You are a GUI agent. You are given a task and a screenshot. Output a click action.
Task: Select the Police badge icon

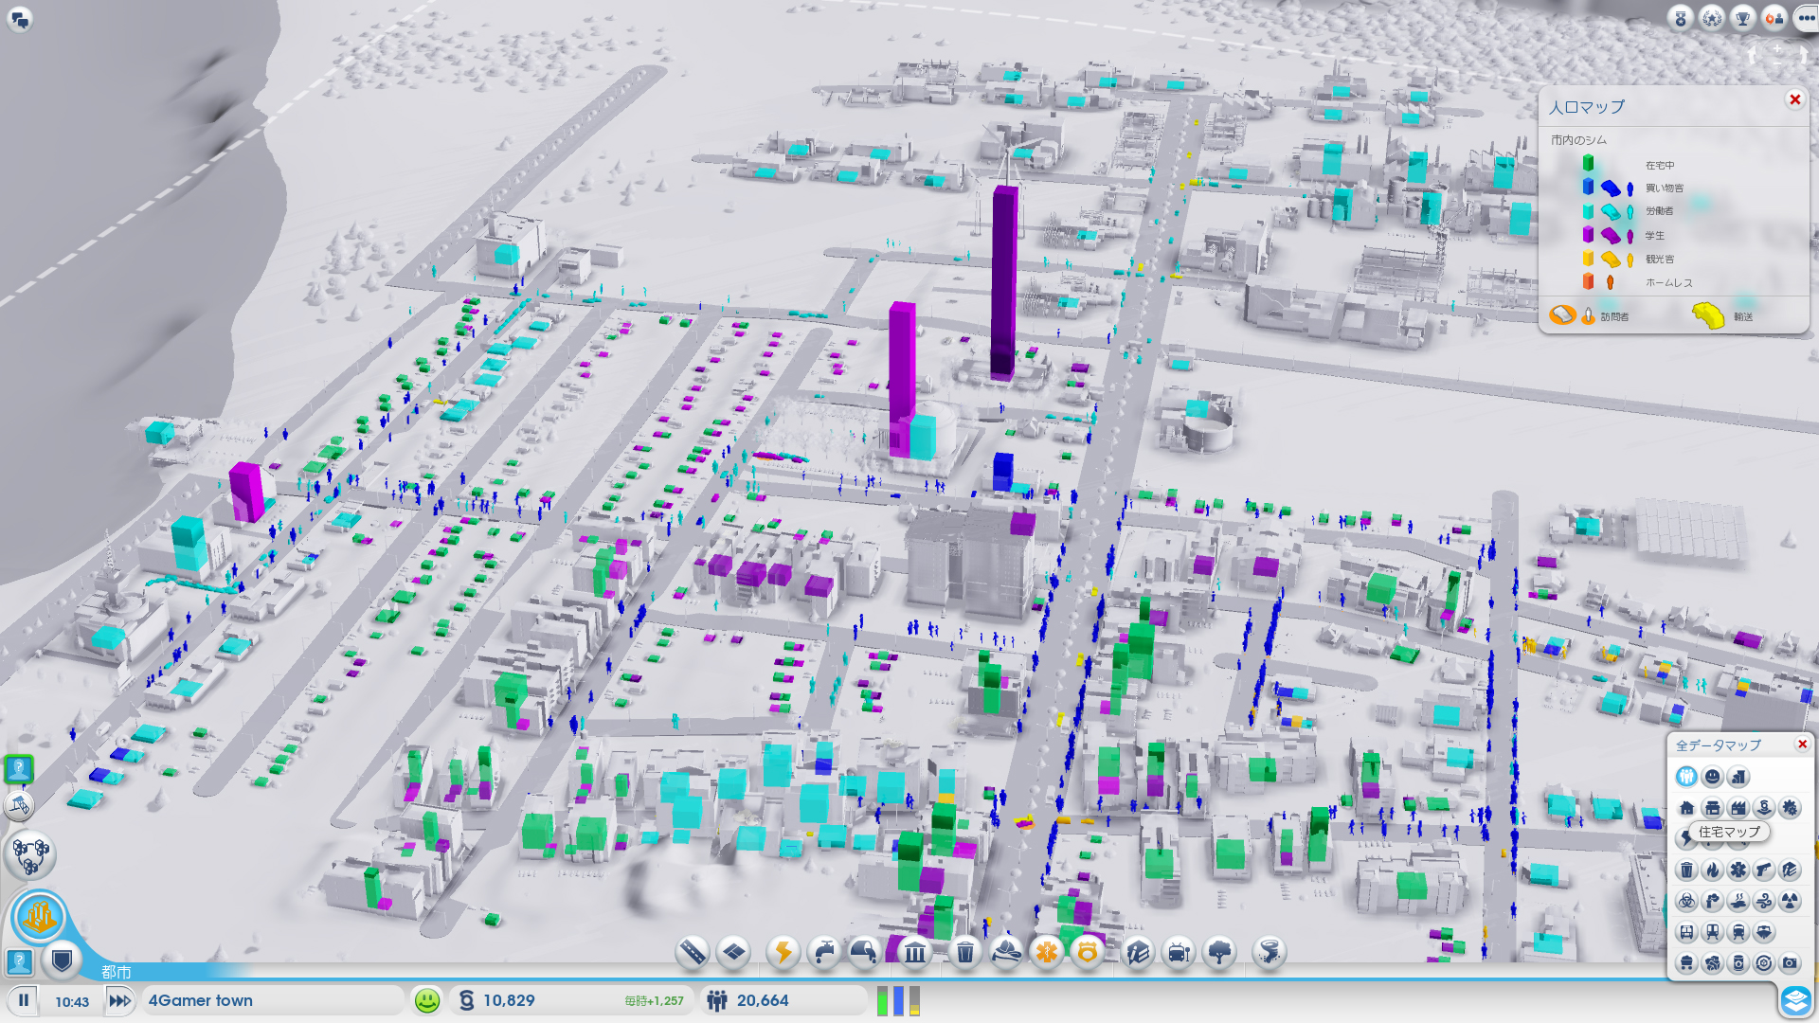[x=1088, y=951]
